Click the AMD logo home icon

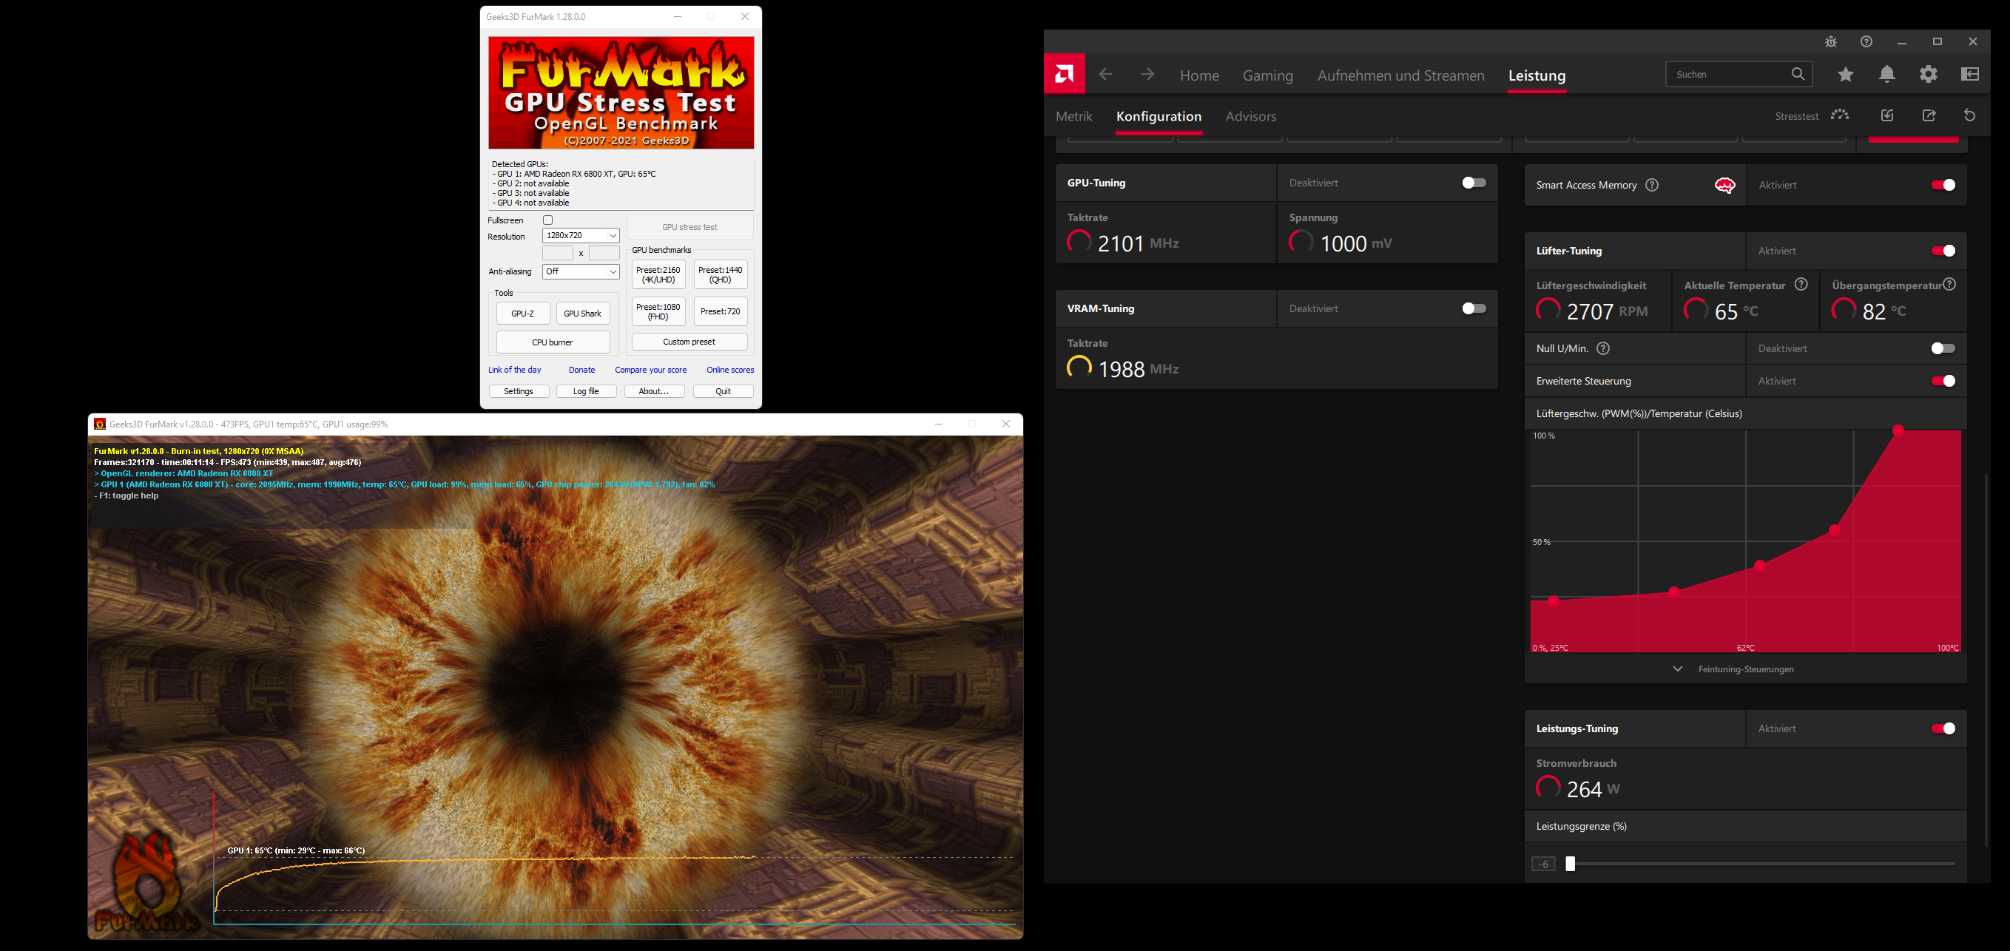(x=1065, y=74)
